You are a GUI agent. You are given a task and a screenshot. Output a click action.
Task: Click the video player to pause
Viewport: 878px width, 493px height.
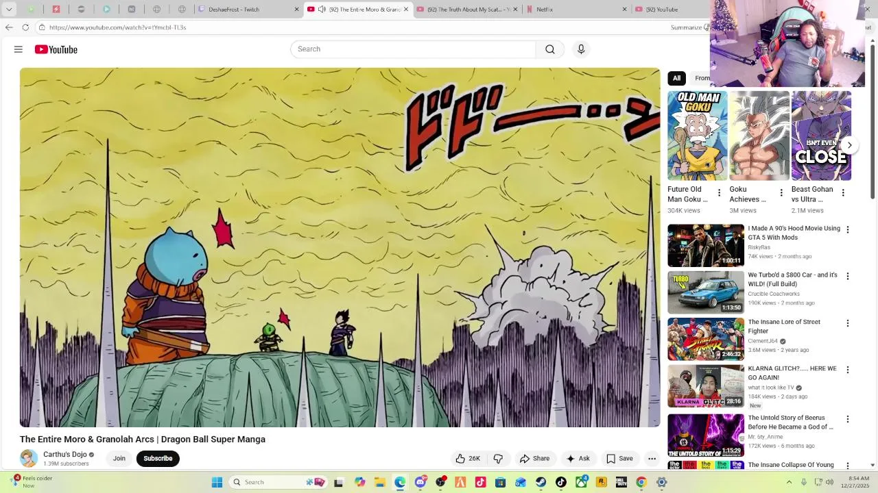pos(340,247)
